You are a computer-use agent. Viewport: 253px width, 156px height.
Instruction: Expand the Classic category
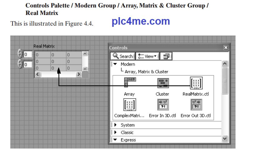[115, 133]
